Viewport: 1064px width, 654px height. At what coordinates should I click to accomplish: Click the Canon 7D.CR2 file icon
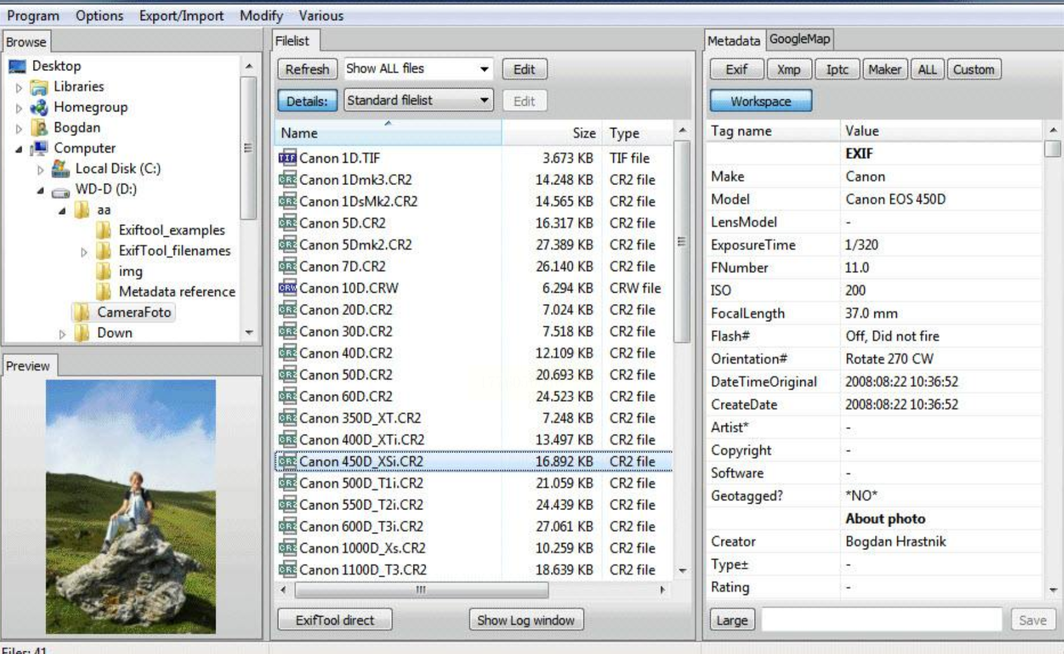point(287,266)
